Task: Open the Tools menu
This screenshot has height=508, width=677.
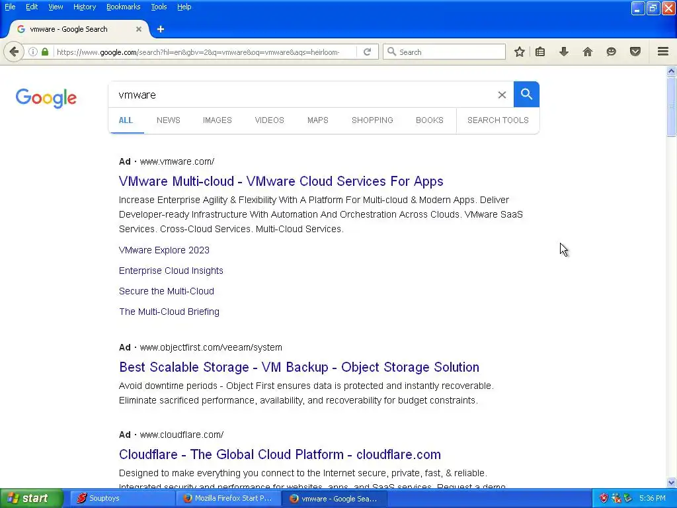Action: point(159,7)
